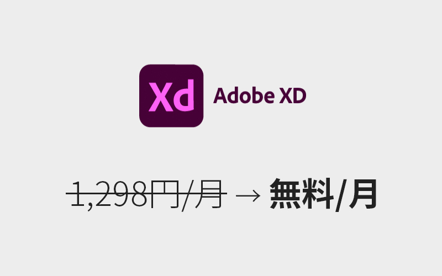442x276 pixels.
Task: Click the digit 9 in the old price
Action: tap(119, 194)
